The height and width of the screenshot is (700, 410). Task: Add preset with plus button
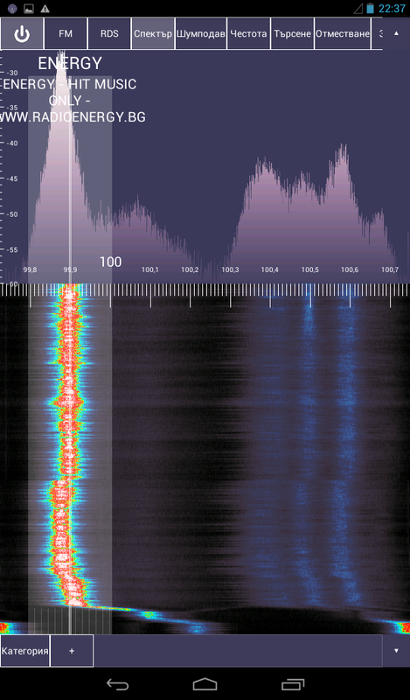click(72, 650)
